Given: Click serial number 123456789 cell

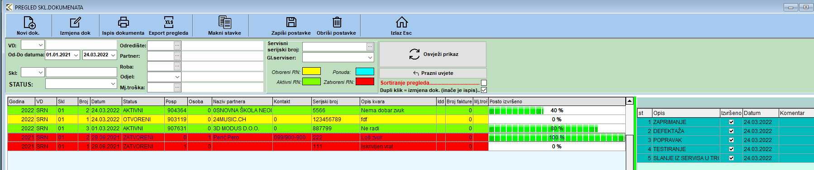Looking at the screenshot, I should tap(336, 119).
